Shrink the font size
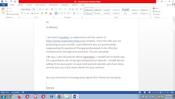The image size is (175, 99). pos(43,9)
